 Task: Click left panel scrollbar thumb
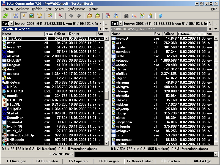[x=107, y=95]
